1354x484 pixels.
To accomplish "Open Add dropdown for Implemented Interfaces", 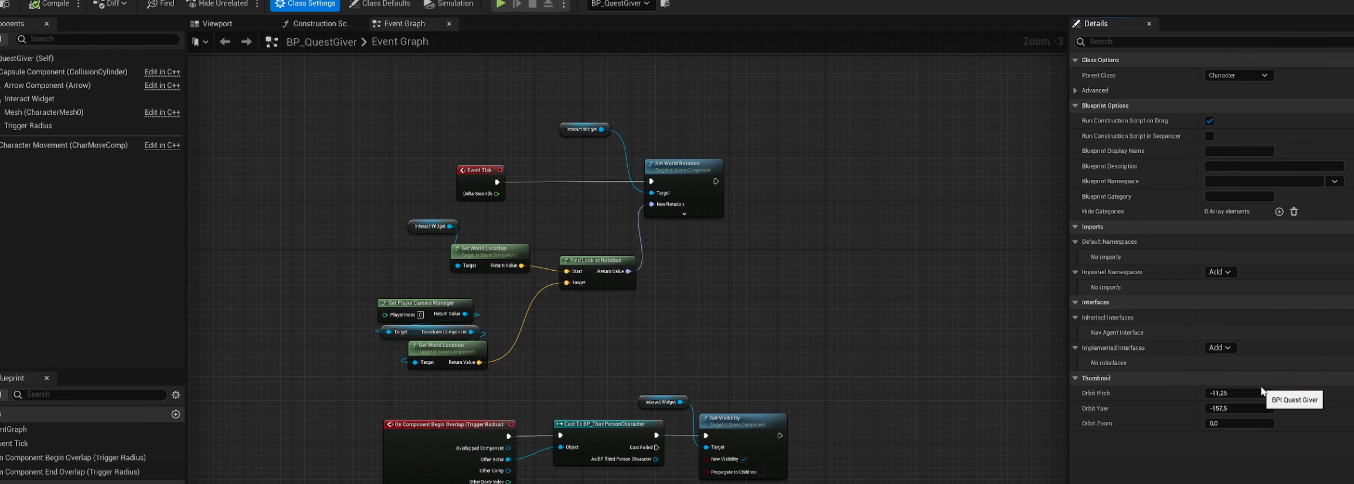I will click(1220, 348).
